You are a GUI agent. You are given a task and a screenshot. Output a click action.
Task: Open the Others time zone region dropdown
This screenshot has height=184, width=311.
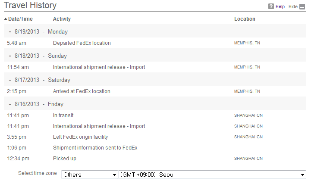point(89,175)
